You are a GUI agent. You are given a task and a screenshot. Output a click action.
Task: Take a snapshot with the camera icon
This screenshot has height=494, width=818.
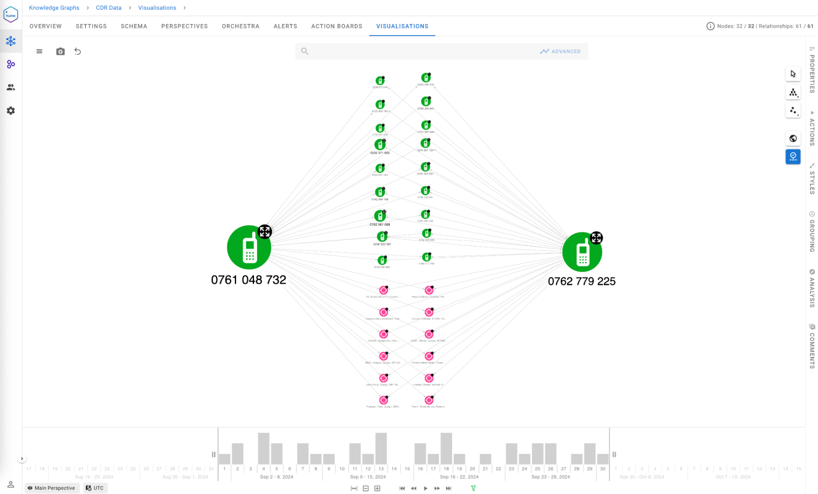(60, 51)
